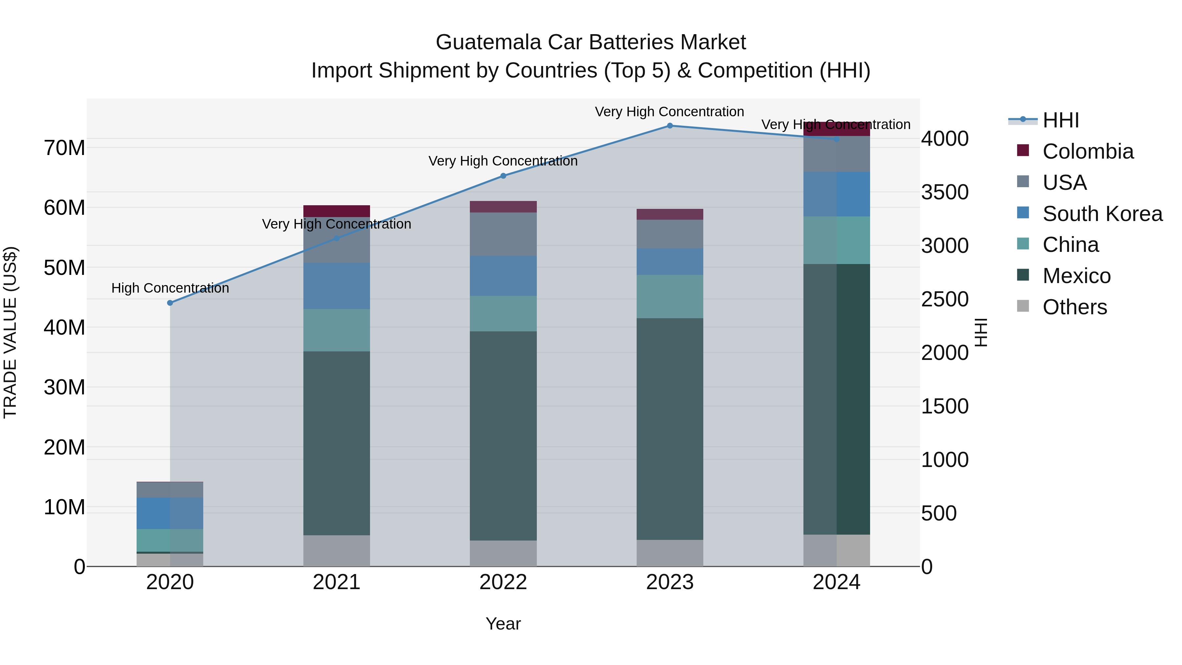Click 'Very High Concentration' annotation above 2023

pos(669,112)
